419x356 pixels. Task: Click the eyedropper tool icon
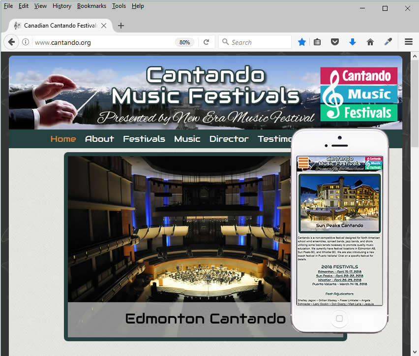(x=388, y=42)
